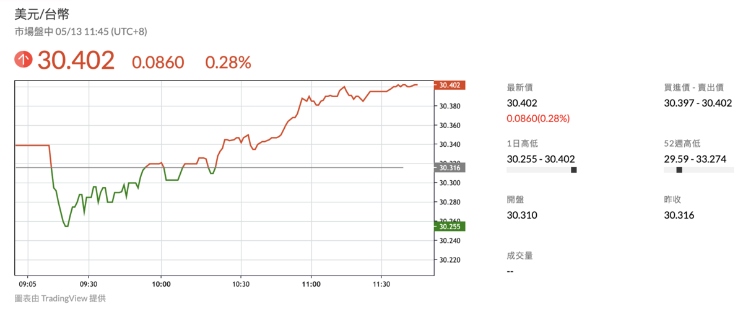Click the 美元/台幣 title heading
The image size is (743, 309).
point(41,14)
